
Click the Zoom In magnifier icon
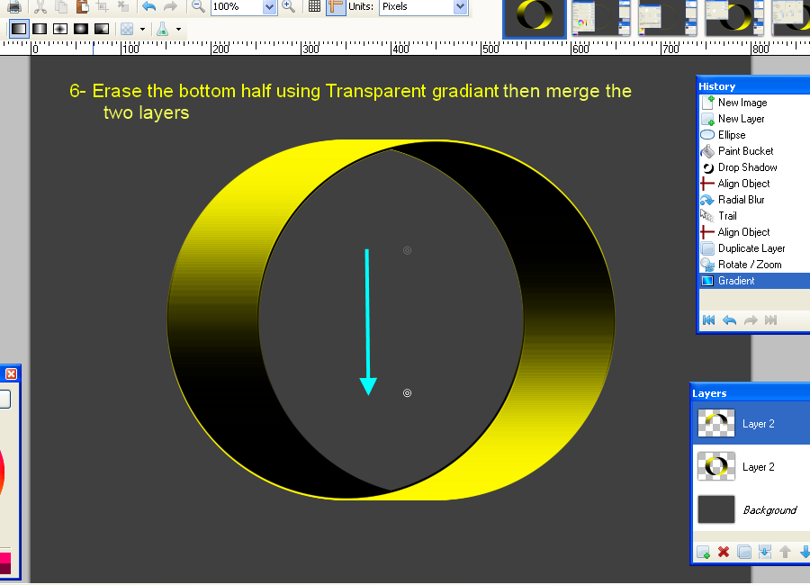289,6
